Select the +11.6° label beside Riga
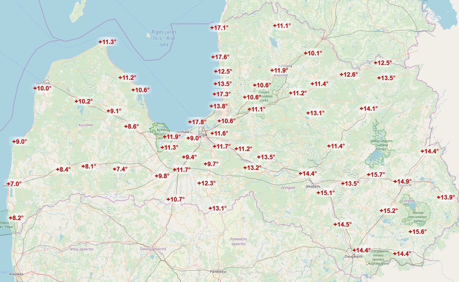The image size is (459, 282). (x=219, y=133)
